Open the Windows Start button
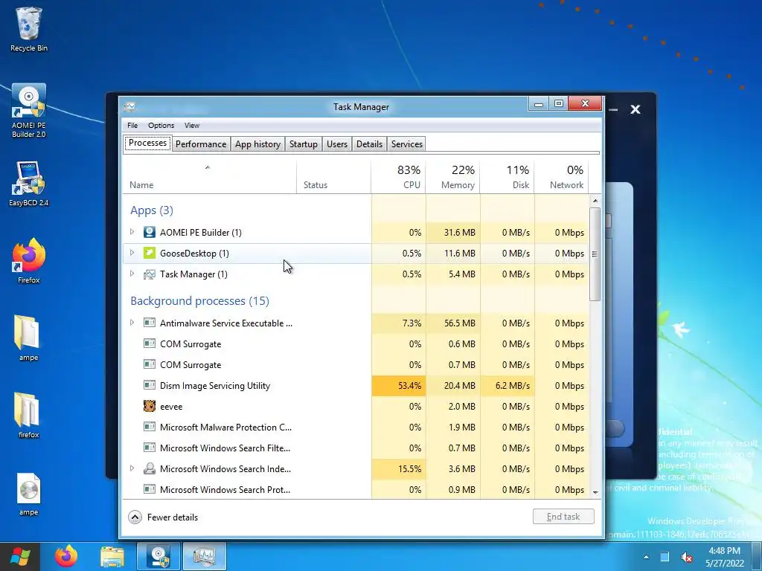The image size is (762, 571). click(20, 556)
